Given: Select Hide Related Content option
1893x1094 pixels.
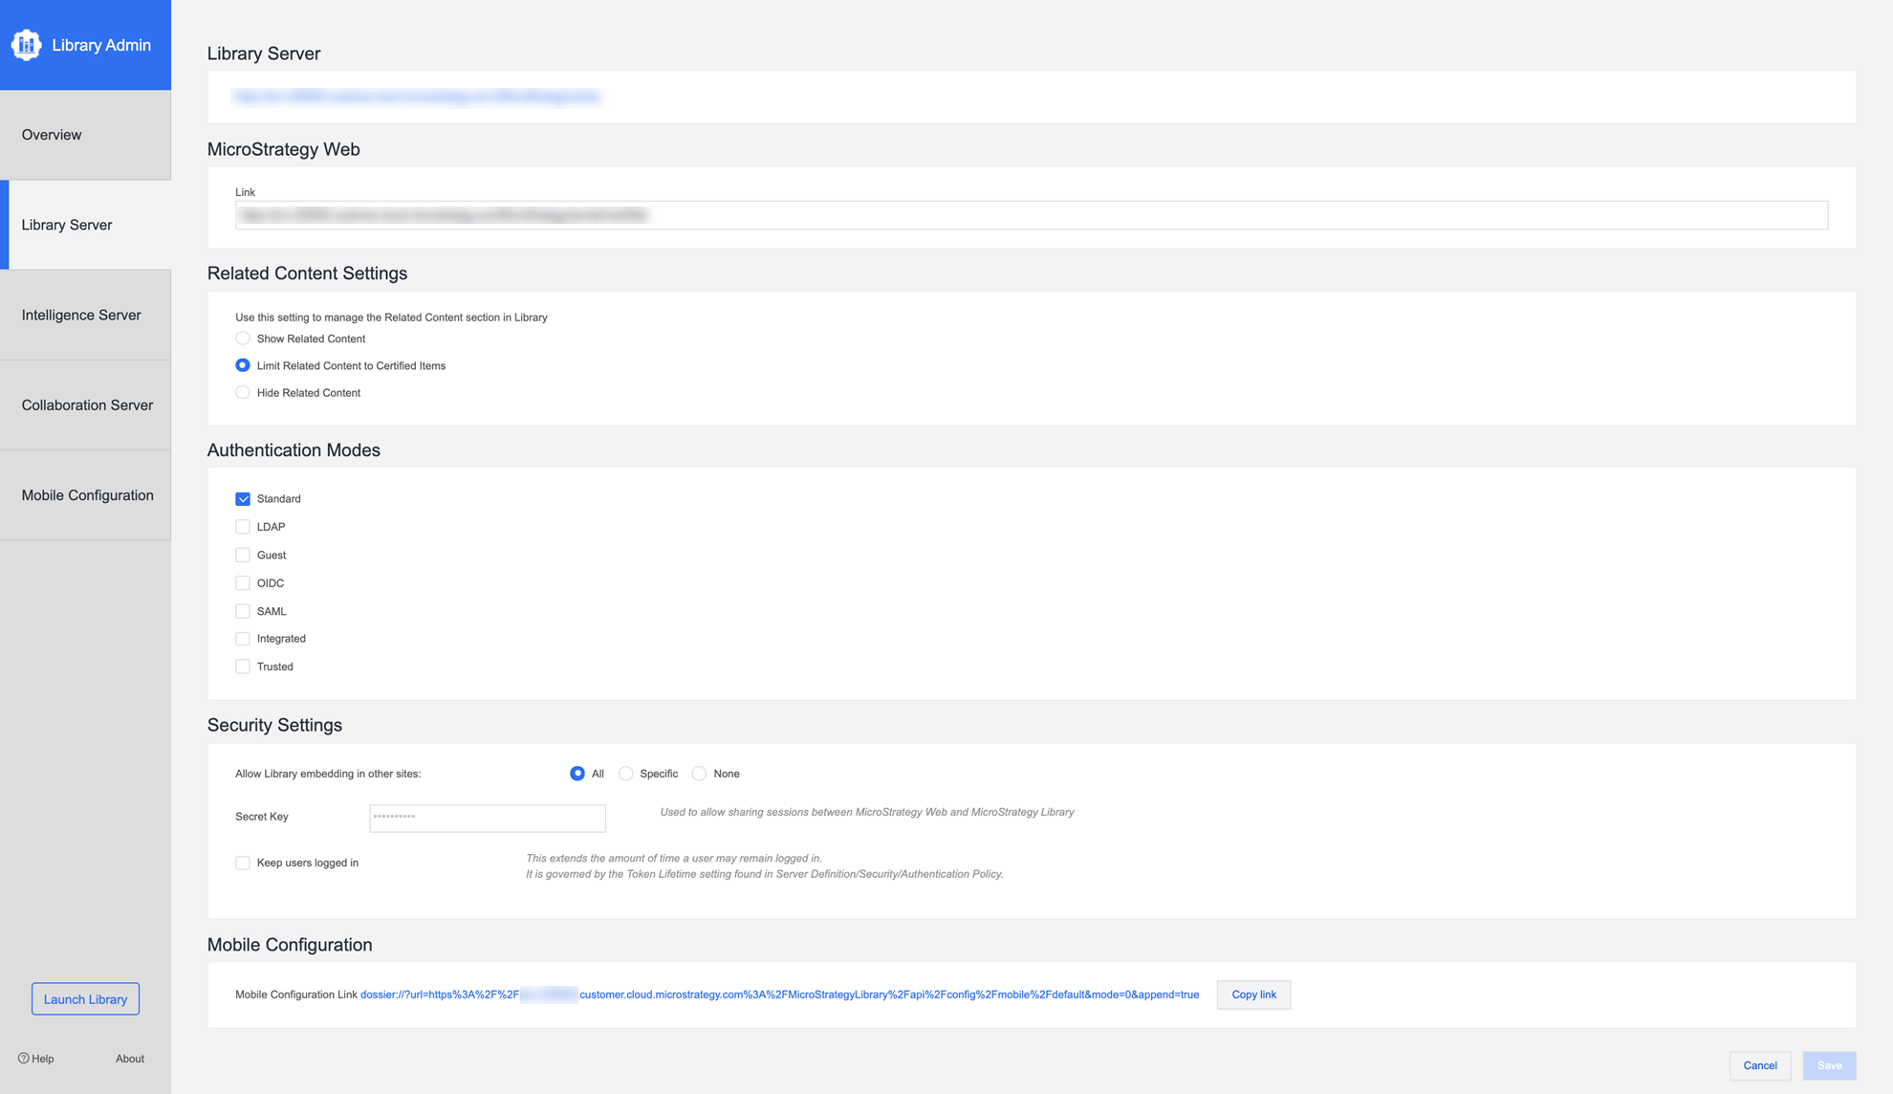Looking at the screenshot, I should (x=243, y=393).
